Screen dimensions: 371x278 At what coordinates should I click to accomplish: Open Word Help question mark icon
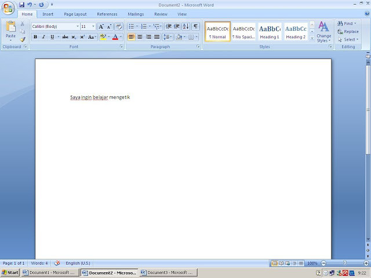[x=367, y=14]
